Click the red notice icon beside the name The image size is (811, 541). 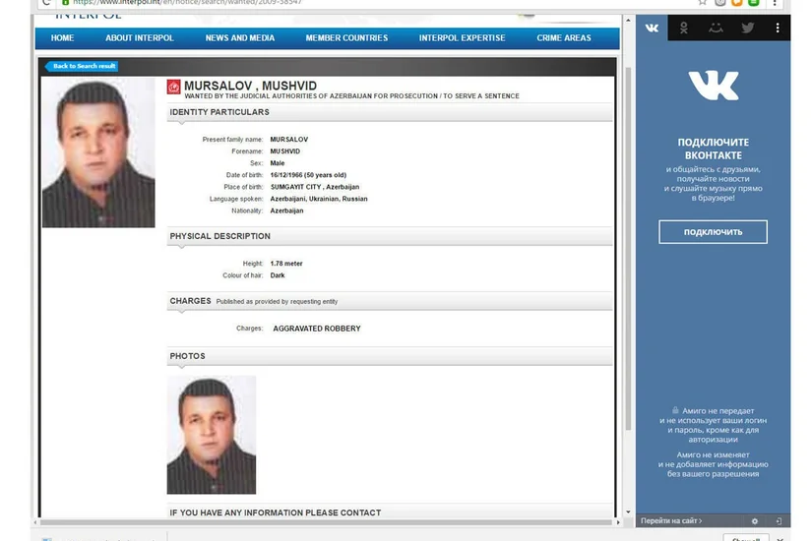174,87
